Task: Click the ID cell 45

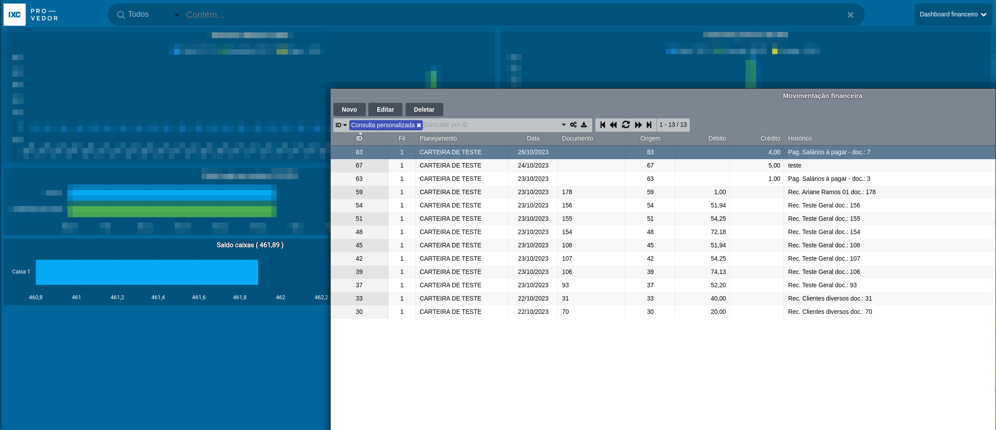Action: point(359,245)
